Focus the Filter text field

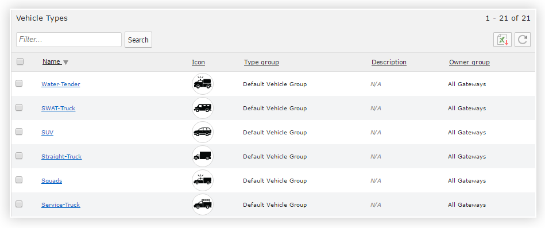(x=69, y=40)
